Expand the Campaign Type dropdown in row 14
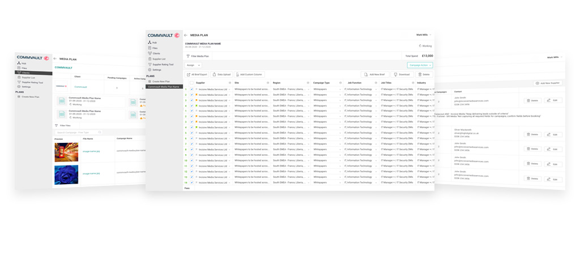This screenshot has height=255, width=580. (339, 182)
